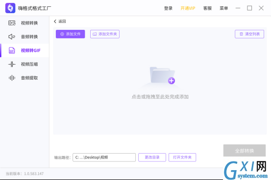Screen dimensions: 271x180
Task: Select the 音频提取 sidebar item
Action: pyautogui.click(x=25, y=78)
